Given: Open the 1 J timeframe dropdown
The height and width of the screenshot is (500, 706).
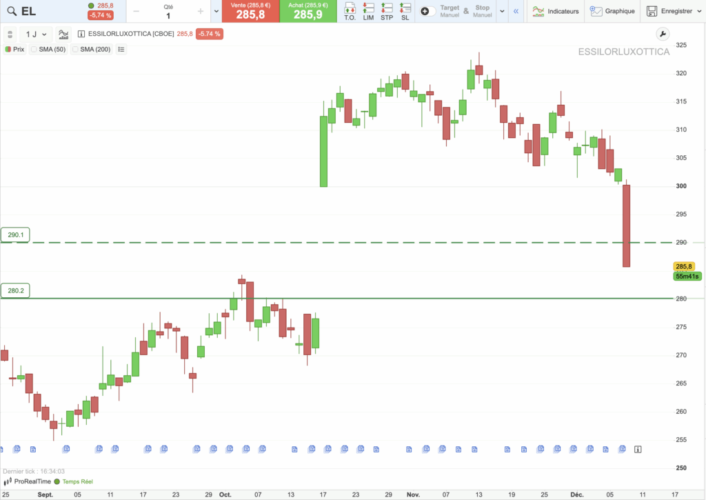Looking at the screenshot, I should pyautogui.click(x=37, y=34).
